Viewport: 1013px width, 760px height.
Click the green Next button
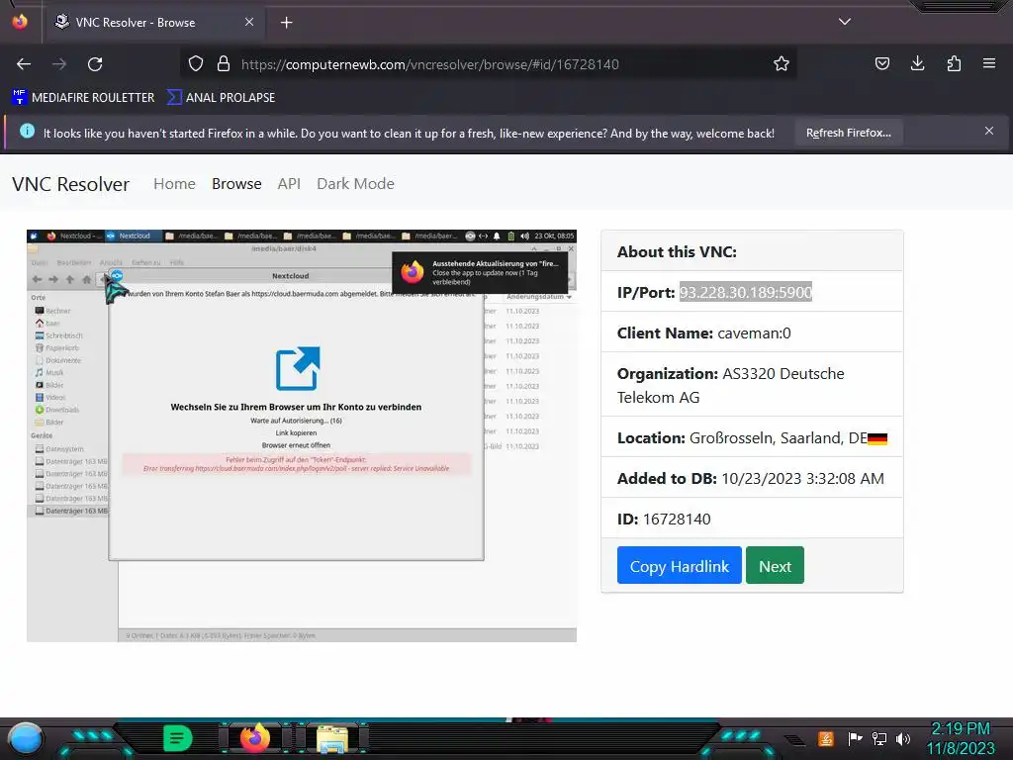(x=775, y=565)
